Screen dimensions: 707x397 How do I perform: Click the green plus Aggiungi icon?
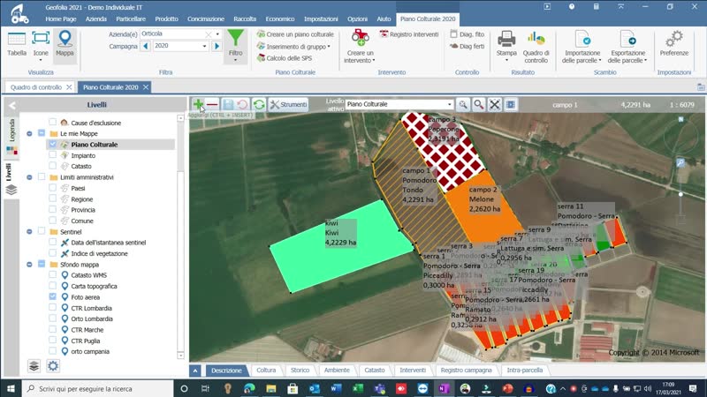click(198, 104)
